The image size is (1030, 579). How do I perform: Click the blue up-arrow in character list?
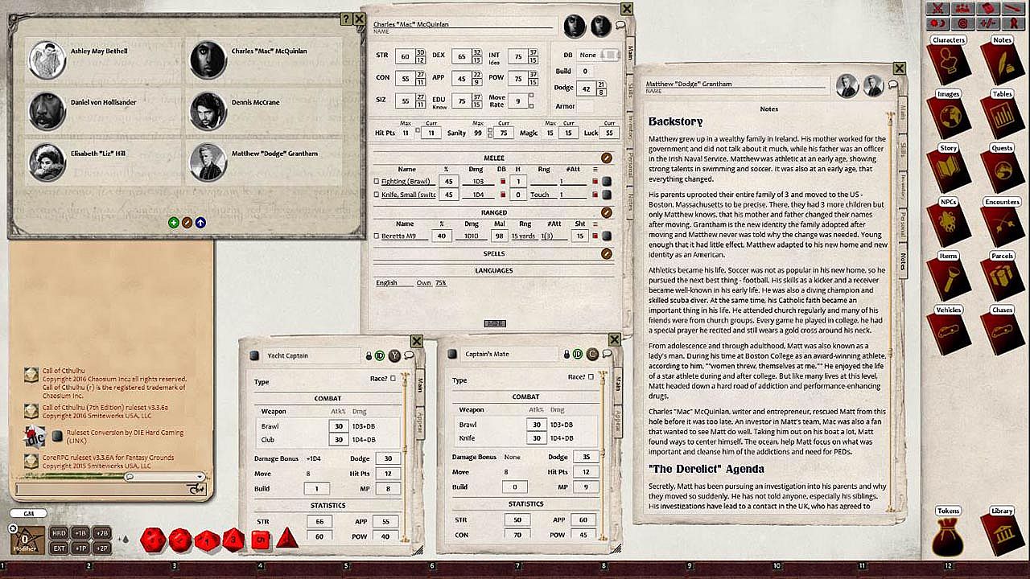(200, 222)
